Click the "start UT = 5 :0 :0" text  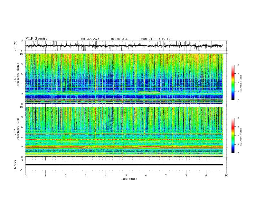coord(156,39)
